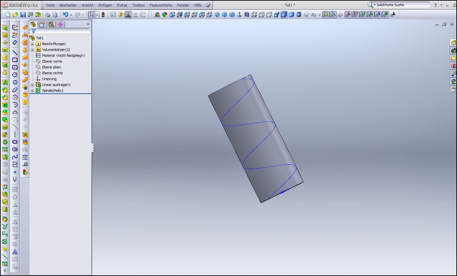Toggle the glasses icon with green curve

click(363, 15)
